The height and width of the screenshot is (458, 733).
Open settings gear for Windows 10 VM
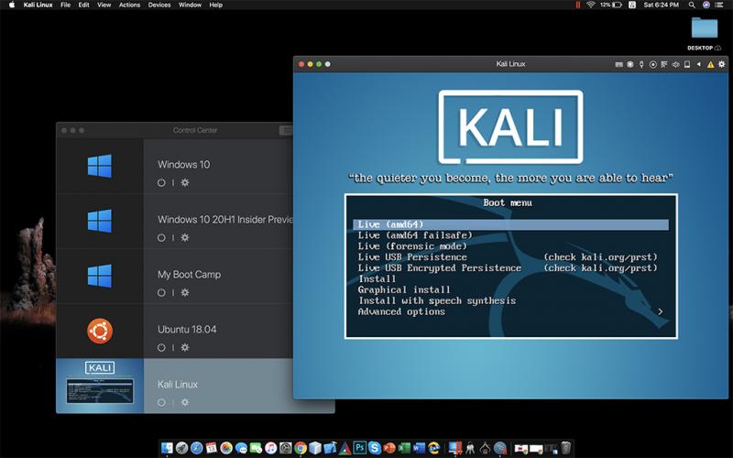pos(185,182)
